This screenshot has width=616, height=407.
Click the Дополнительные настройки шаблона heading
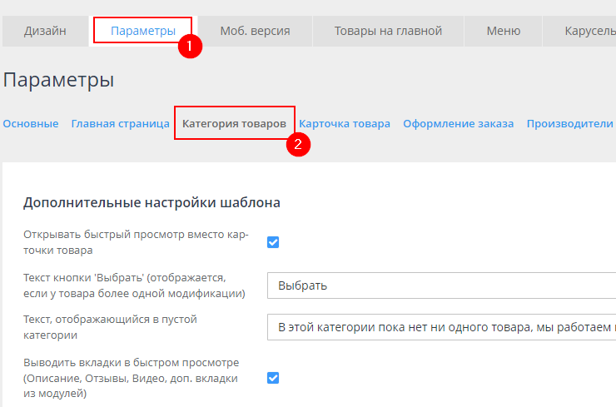152,202
